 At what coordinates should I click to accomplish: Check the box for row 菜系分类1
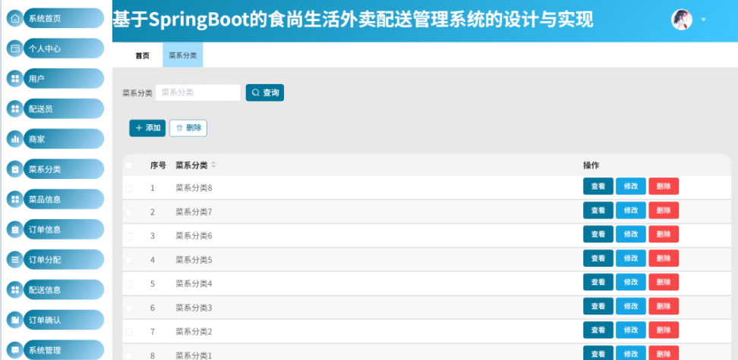128,355
